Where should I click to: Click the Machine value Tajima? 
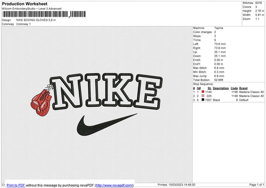(219, 28)
